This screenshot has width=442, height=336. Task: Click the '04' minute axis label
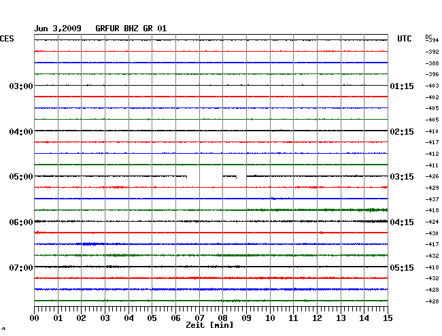point(129,318)
